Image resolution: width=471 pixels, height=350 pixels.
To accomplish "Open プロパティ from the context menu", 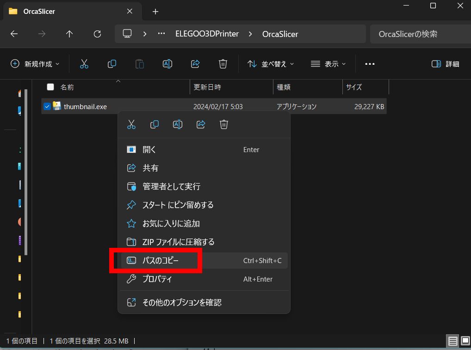I will pyautogui.click(x=204, y=279).
